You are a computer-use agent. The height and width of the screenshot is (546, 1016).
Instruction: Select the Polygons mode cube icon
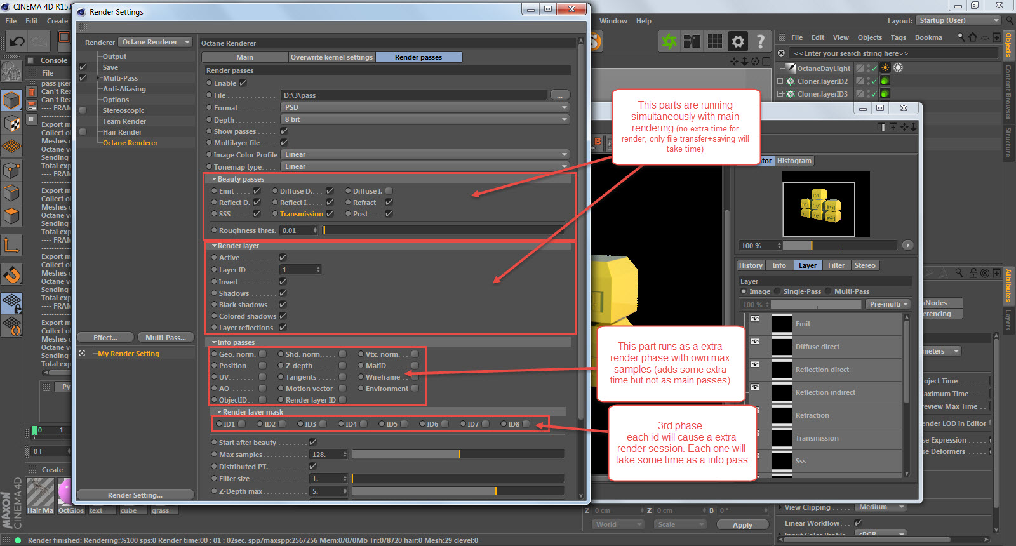[11, 216]
